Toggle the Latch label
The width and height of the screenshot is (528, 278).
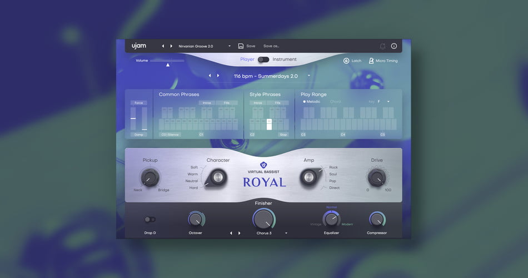pyautogui.click(x=356, y=61)
